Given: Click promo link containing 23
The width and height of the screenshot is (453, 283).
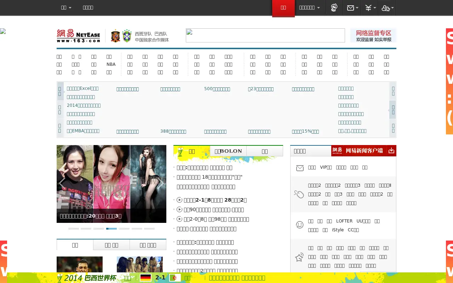Looking at the screenshot, I should coord(261,89).
